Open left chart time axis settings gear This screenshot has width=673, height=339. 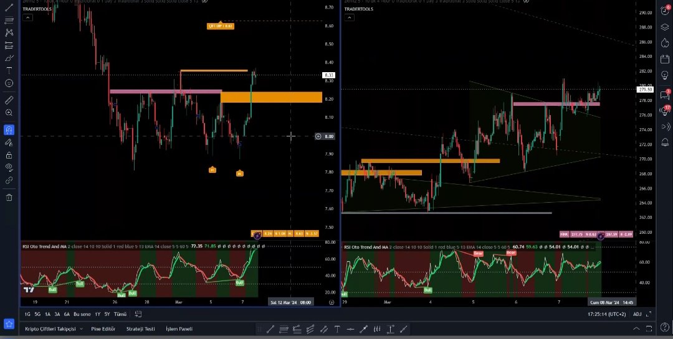332,302
